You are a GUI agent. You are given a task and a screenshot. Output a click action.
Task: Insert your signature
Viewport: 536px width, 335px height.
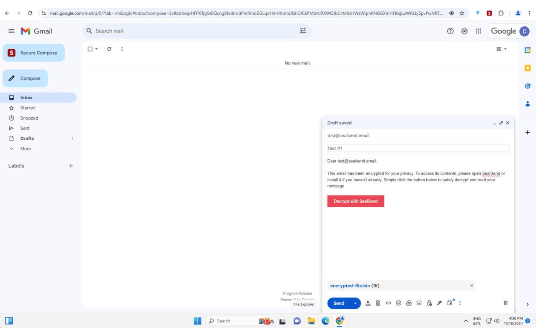coord(439,303)
